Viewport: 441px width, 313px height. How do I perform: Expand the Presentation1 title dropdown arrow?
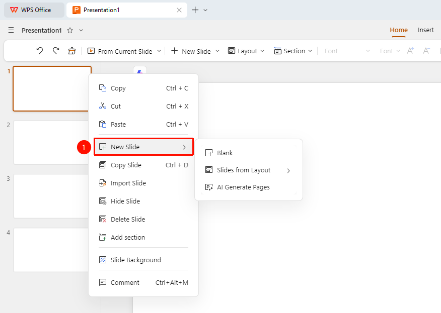tap(81, 30)
